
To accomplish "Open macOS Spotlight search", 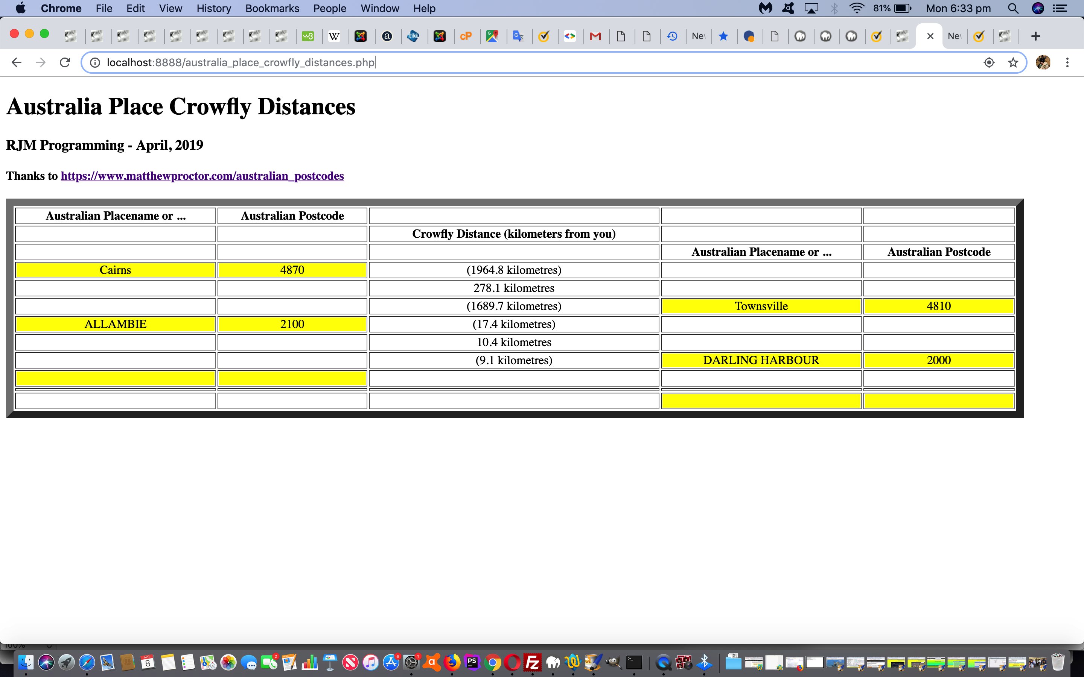I will pos(1013,9).
